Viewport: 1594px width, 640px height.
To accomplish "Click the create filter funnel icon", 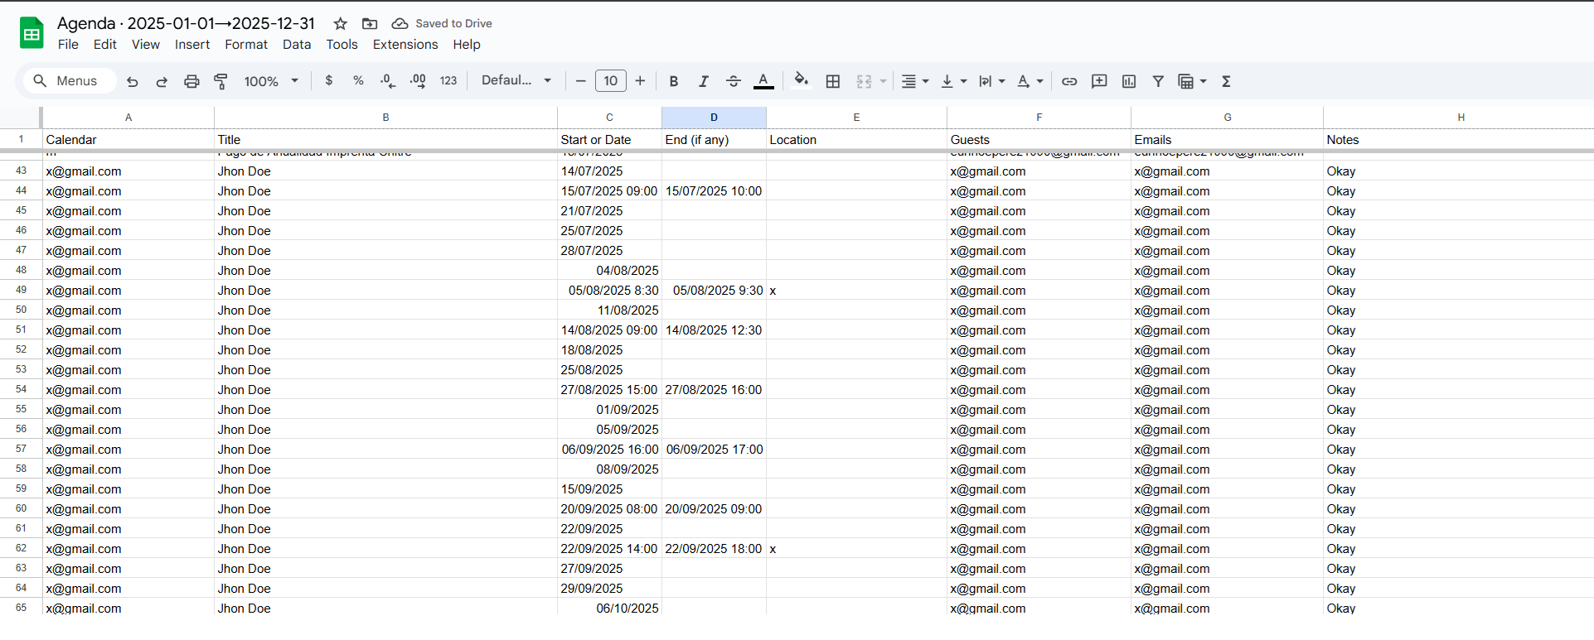I will [x=1158, y=81].
